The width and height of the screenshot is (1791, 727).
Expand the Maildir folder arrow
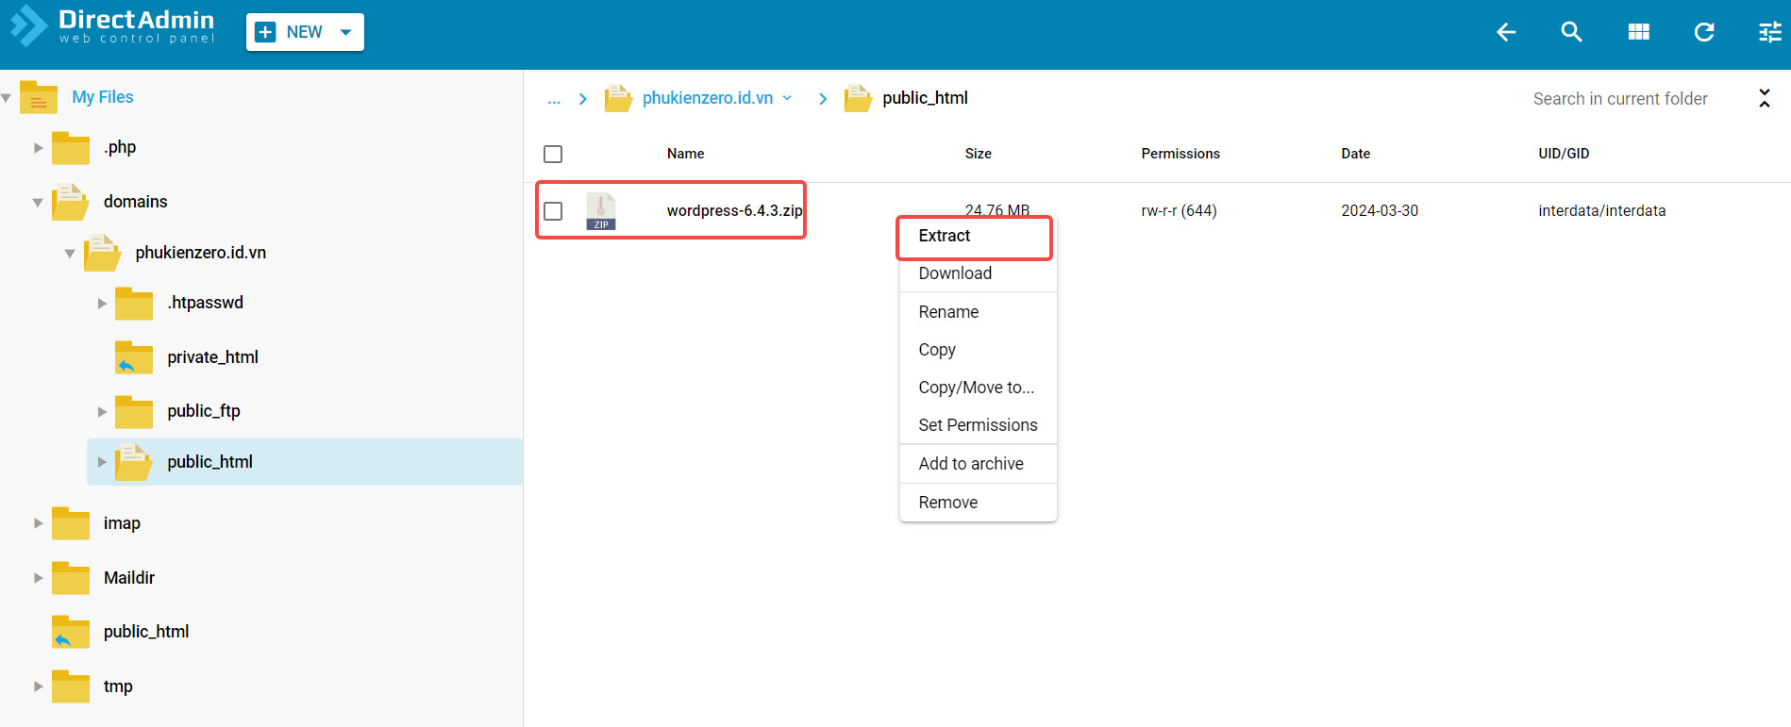tap(38, 578)
